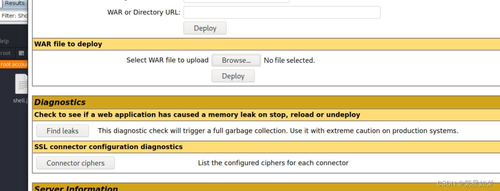The image size is (500, 191).
Task: Switch to the Results tab
Action: [14, 3]
